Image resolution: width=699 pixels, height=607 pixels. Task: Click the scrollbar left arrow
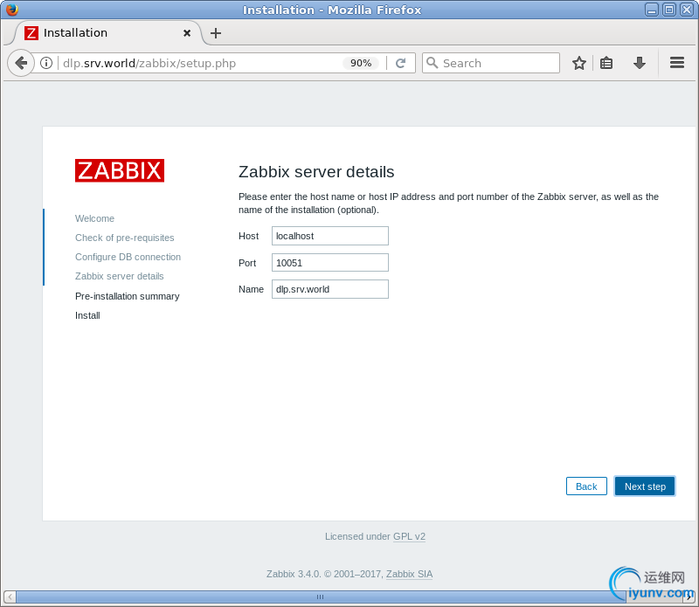[10, 597]
